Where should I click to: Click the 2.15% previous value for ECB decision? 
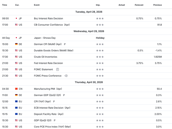[159, 108]
